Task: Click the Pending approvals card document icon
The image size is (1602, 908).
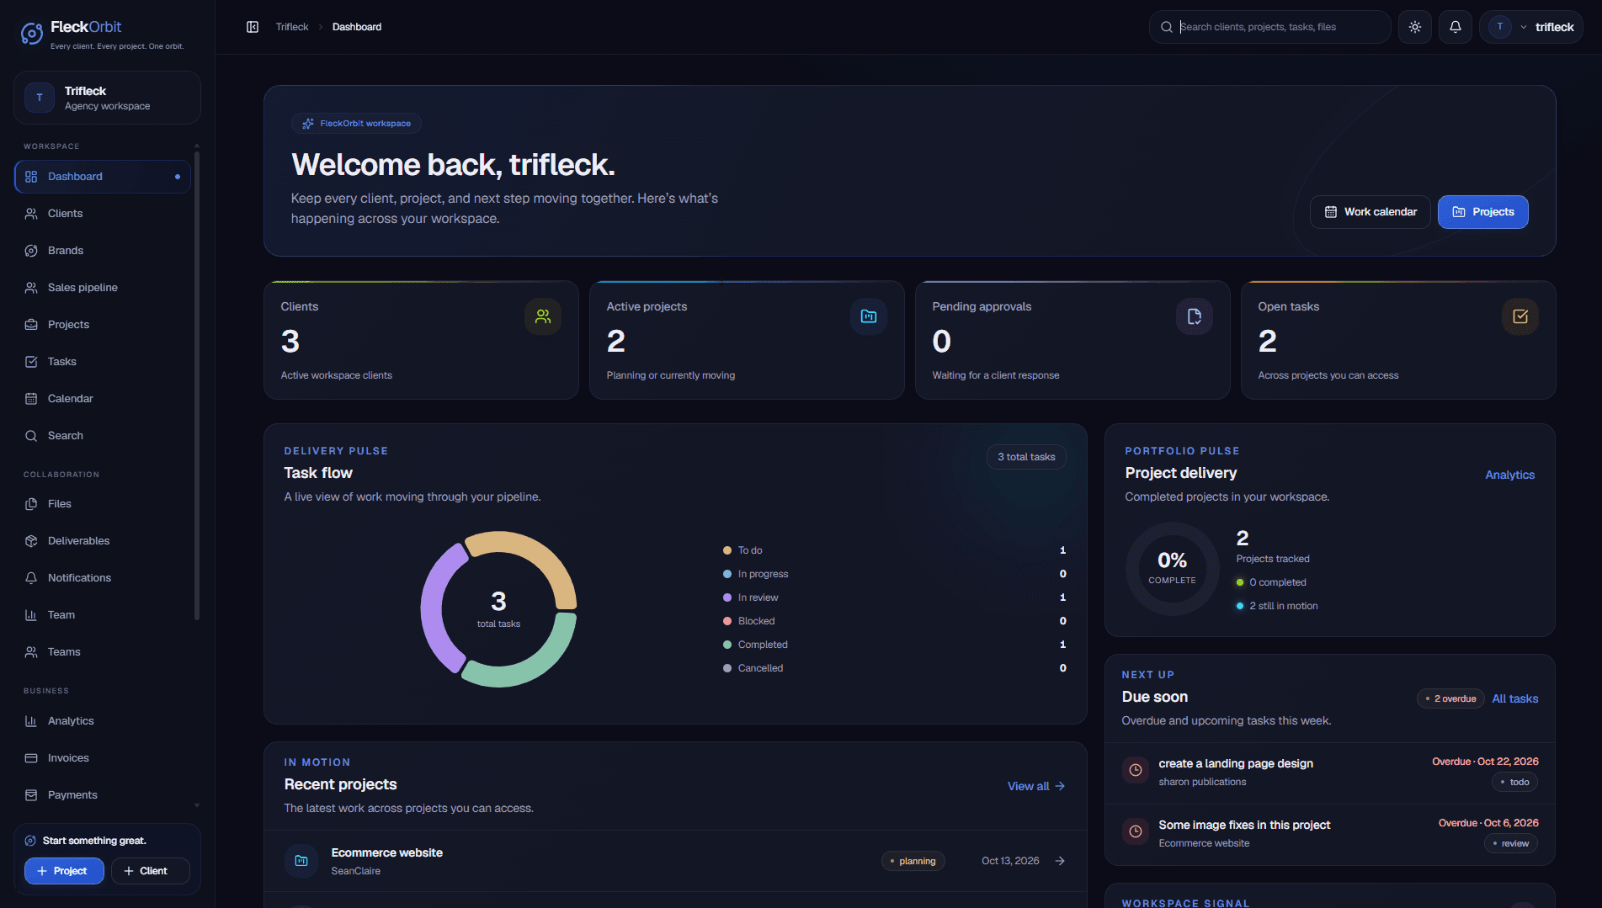Action: [x=1195, y=316]
